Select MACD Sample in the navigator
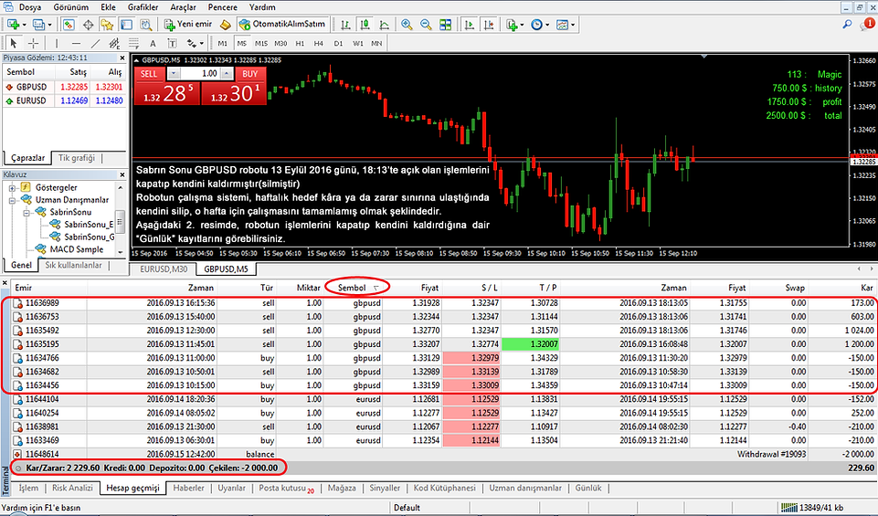This screenshot has height=516, width=878. click(76, 249)
